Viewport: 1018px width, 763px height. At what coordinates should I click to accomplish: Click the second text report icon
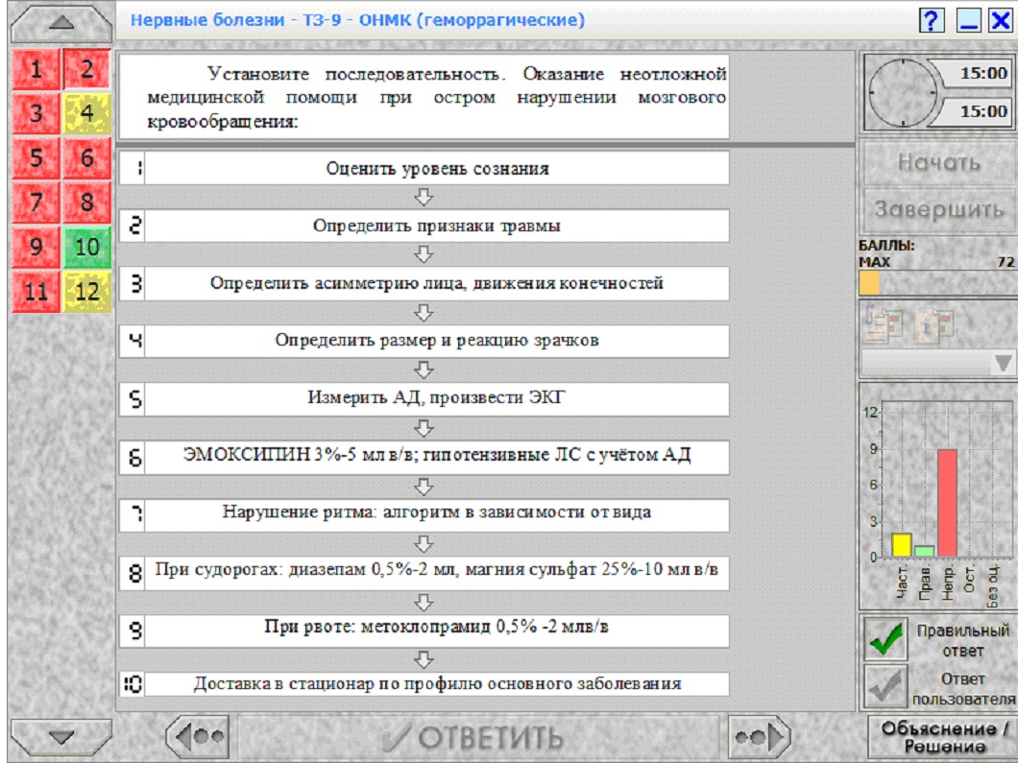click(x=934, y=323)
